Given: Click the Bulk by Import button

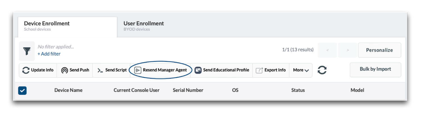Looking at the screenshot, I should coord(375,69).
